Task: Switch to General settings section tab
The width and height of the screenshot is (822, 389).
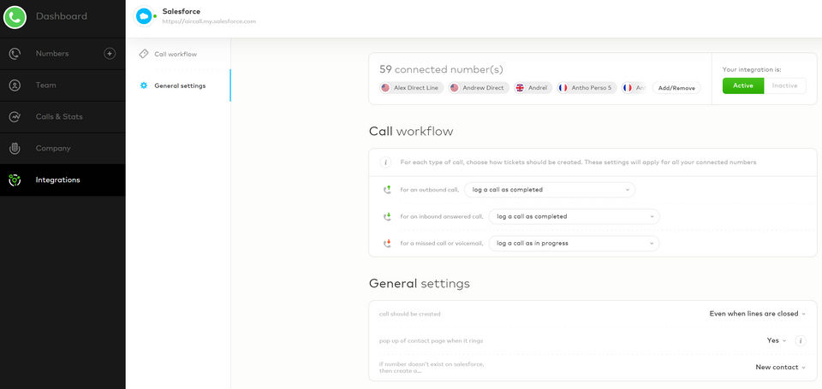Action: click(178, 85)
